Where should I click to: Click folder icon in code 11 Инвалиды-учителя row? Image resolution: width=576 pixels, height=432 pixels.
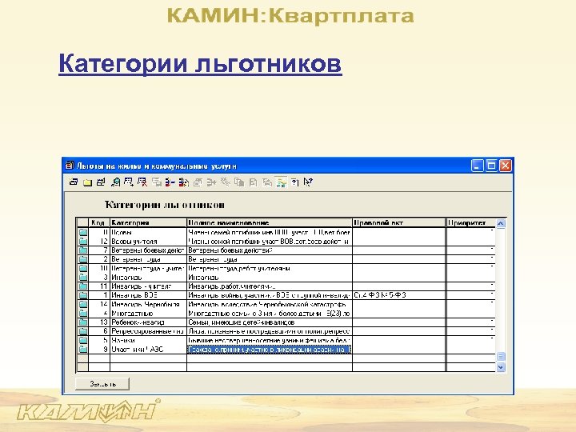[x=83, y=286]
